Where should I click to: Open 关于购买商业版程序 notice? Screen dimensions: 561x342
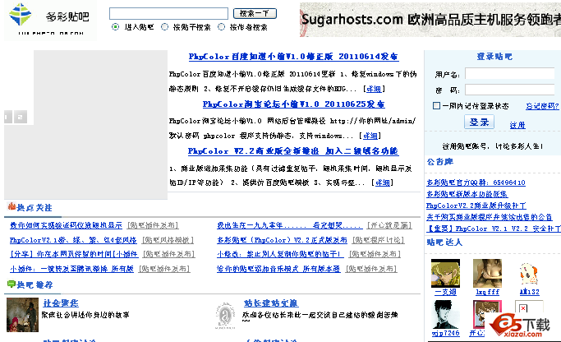(489, 217)
